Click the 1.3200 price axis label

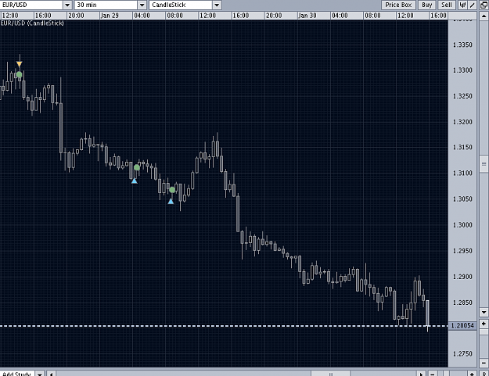pos(462,122)
